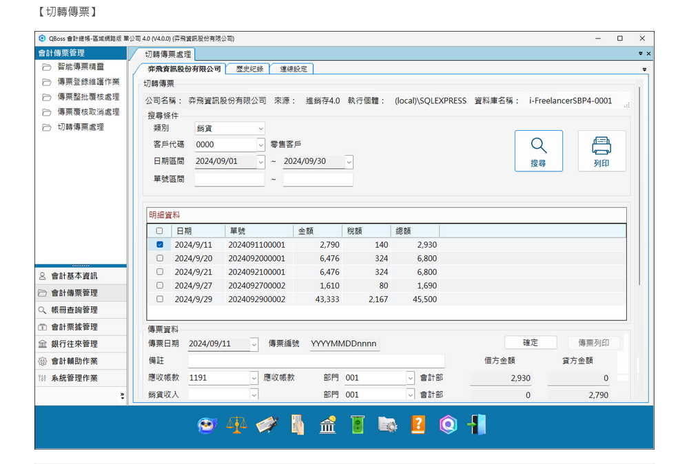Toggle the select-all checkbox in table header

click(x=160, y=231)
